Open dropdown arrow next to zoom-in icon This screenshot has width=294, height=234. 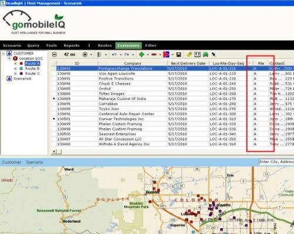click(91, 55)
